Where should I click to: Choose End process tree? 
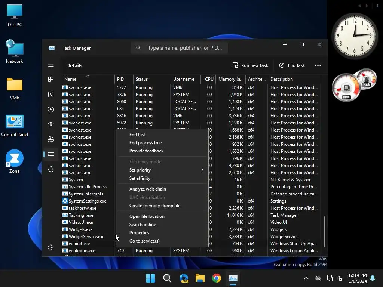162,143
